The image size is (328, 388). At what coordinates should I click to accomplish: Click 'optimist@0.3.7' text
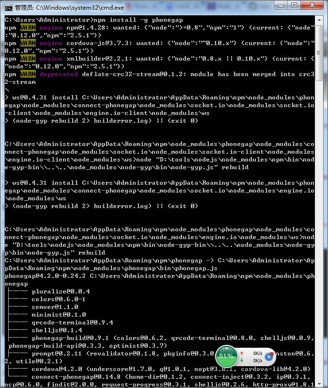click(136, 346)
